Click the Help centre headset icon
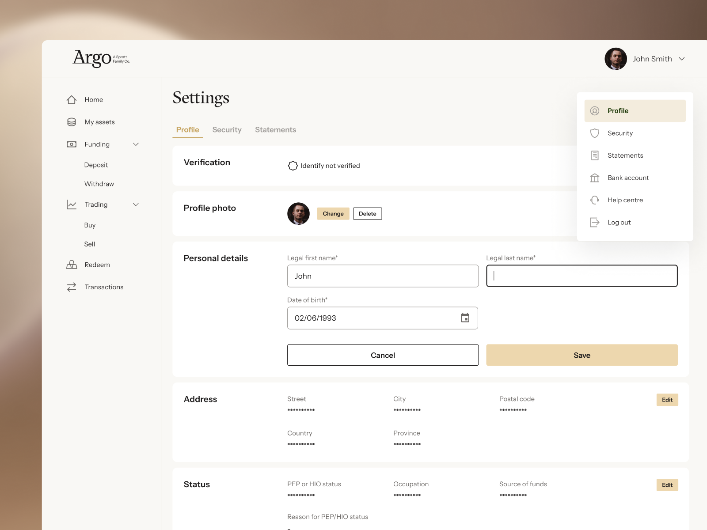This screenshot has width=707, height=530. click(595, 200)
